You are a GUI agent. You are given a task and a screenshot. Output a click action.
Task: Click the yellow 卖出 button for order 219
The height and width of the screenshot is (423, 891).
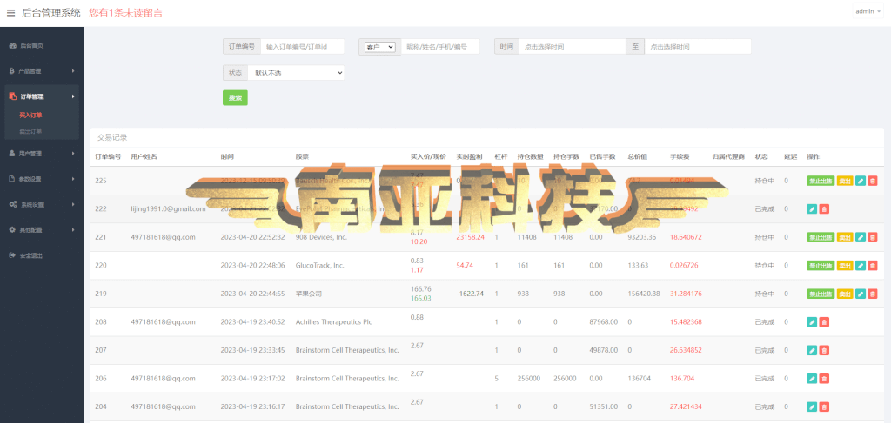[845, 294]
